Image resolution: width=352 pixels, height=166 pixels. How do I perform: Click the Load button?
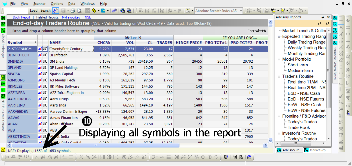[34, 11]
